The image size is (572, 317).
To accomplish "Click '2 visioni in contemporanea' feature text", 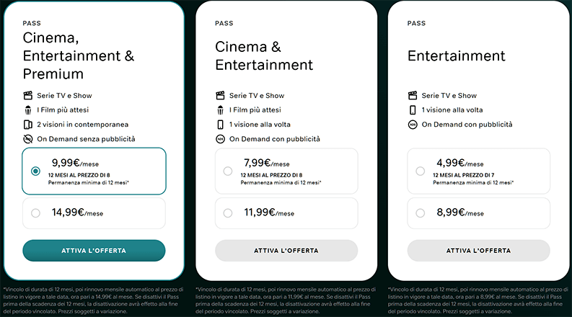I will (82, 125).
